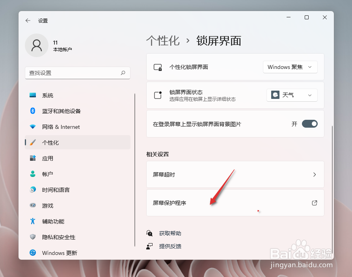
Task: Open the Windows 聚焦 dropdown
Action: click(290, 67)
